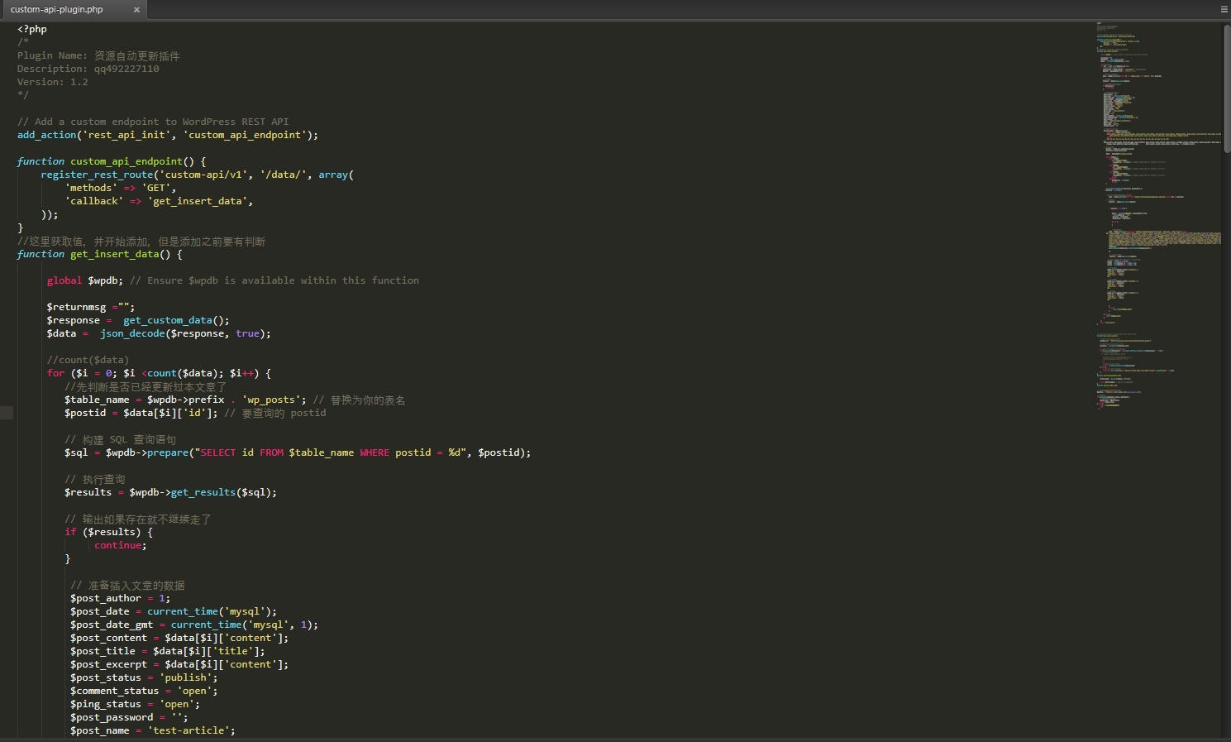This screenshot has height=742, width=1231.
Task: Click the '$post_name = 'test-article'' line
Action: coord(153,730)
